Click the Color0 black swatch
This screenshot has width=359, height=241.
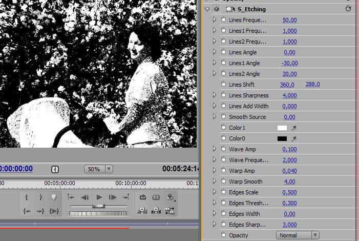[282, 139]
